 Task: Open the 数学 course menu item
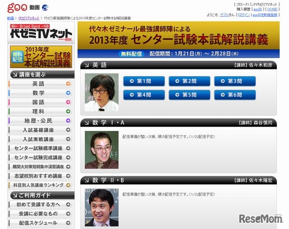point(40,93)
